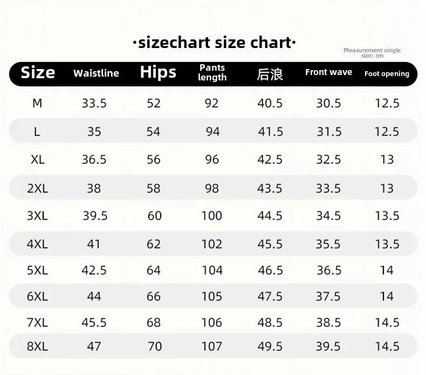Select the 8XL pants length 107

point(211,346)
